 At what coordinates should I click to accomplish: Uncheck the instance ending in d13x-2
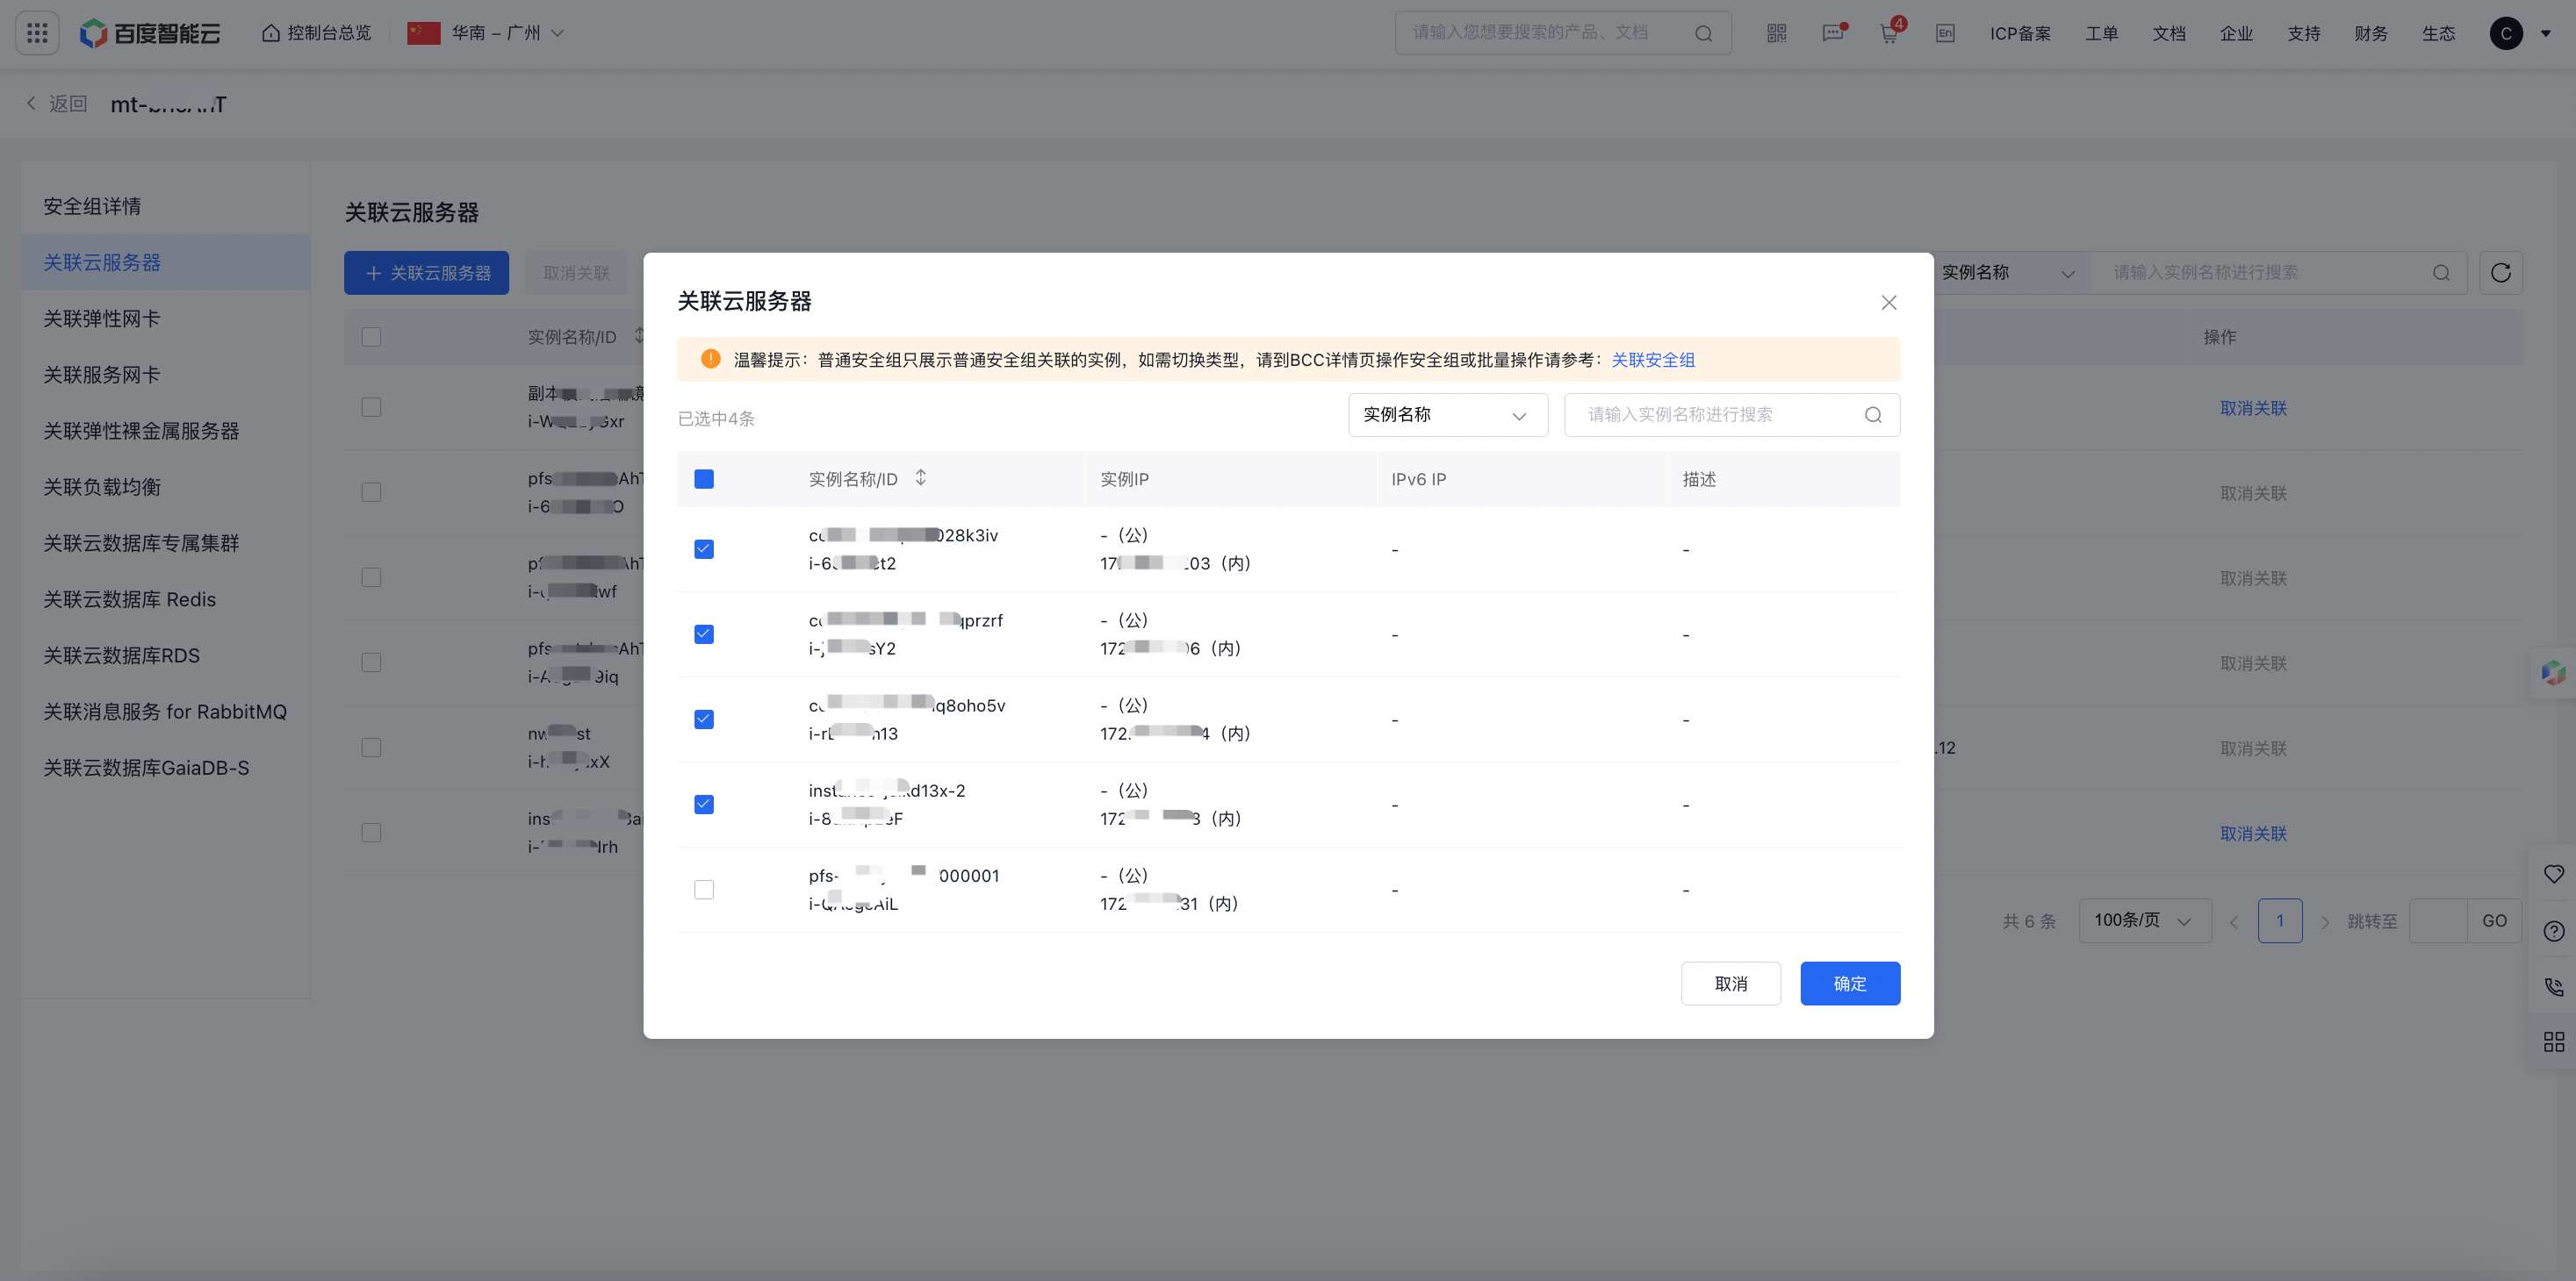point(704,804)
